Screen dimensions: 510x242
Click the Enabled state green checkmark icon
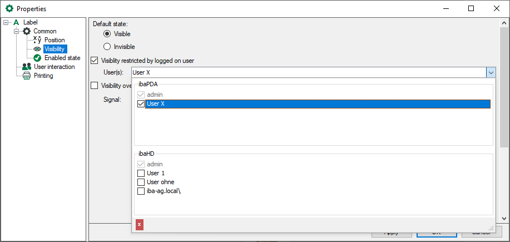(37, 58)
